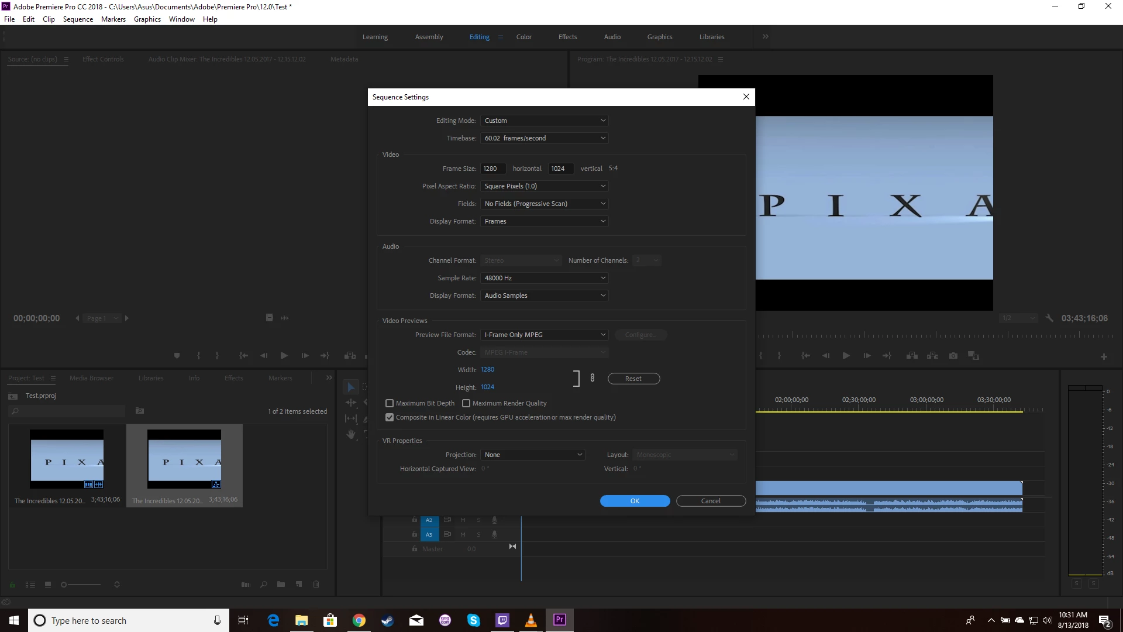Switch to the Color workspace tab
The width and height of the screenshot is (1123, 632).
(x=523, y=37)
